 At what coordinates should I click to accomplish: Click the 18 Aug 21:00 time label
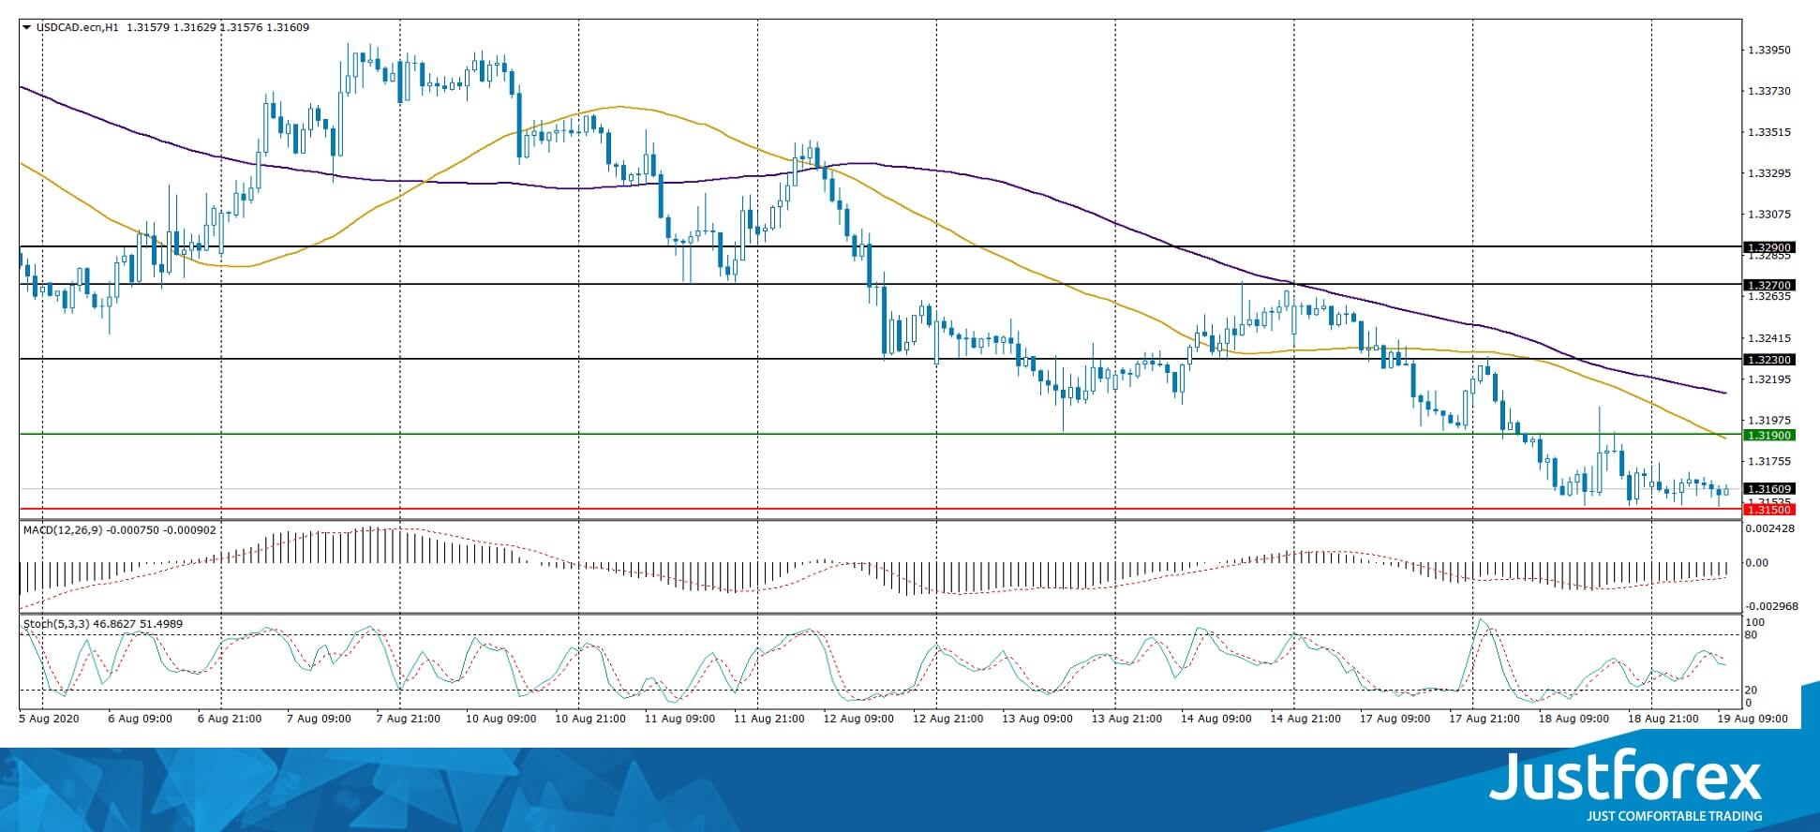[x=1663, y=720]
